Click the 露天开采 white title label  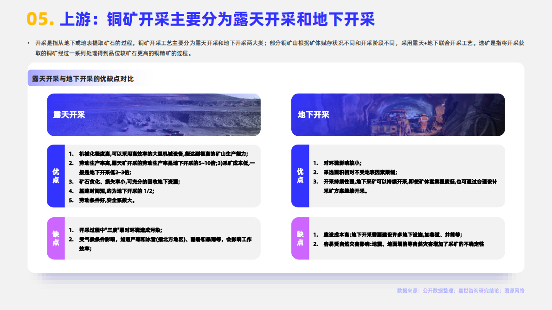69,114
